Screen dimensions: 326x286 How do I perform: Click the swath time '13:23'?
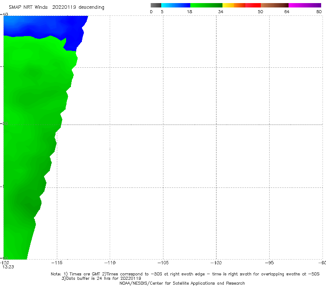point(8,267)
